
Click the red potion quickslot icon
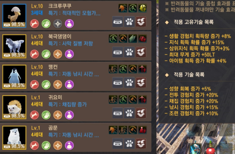coord(210,149)
